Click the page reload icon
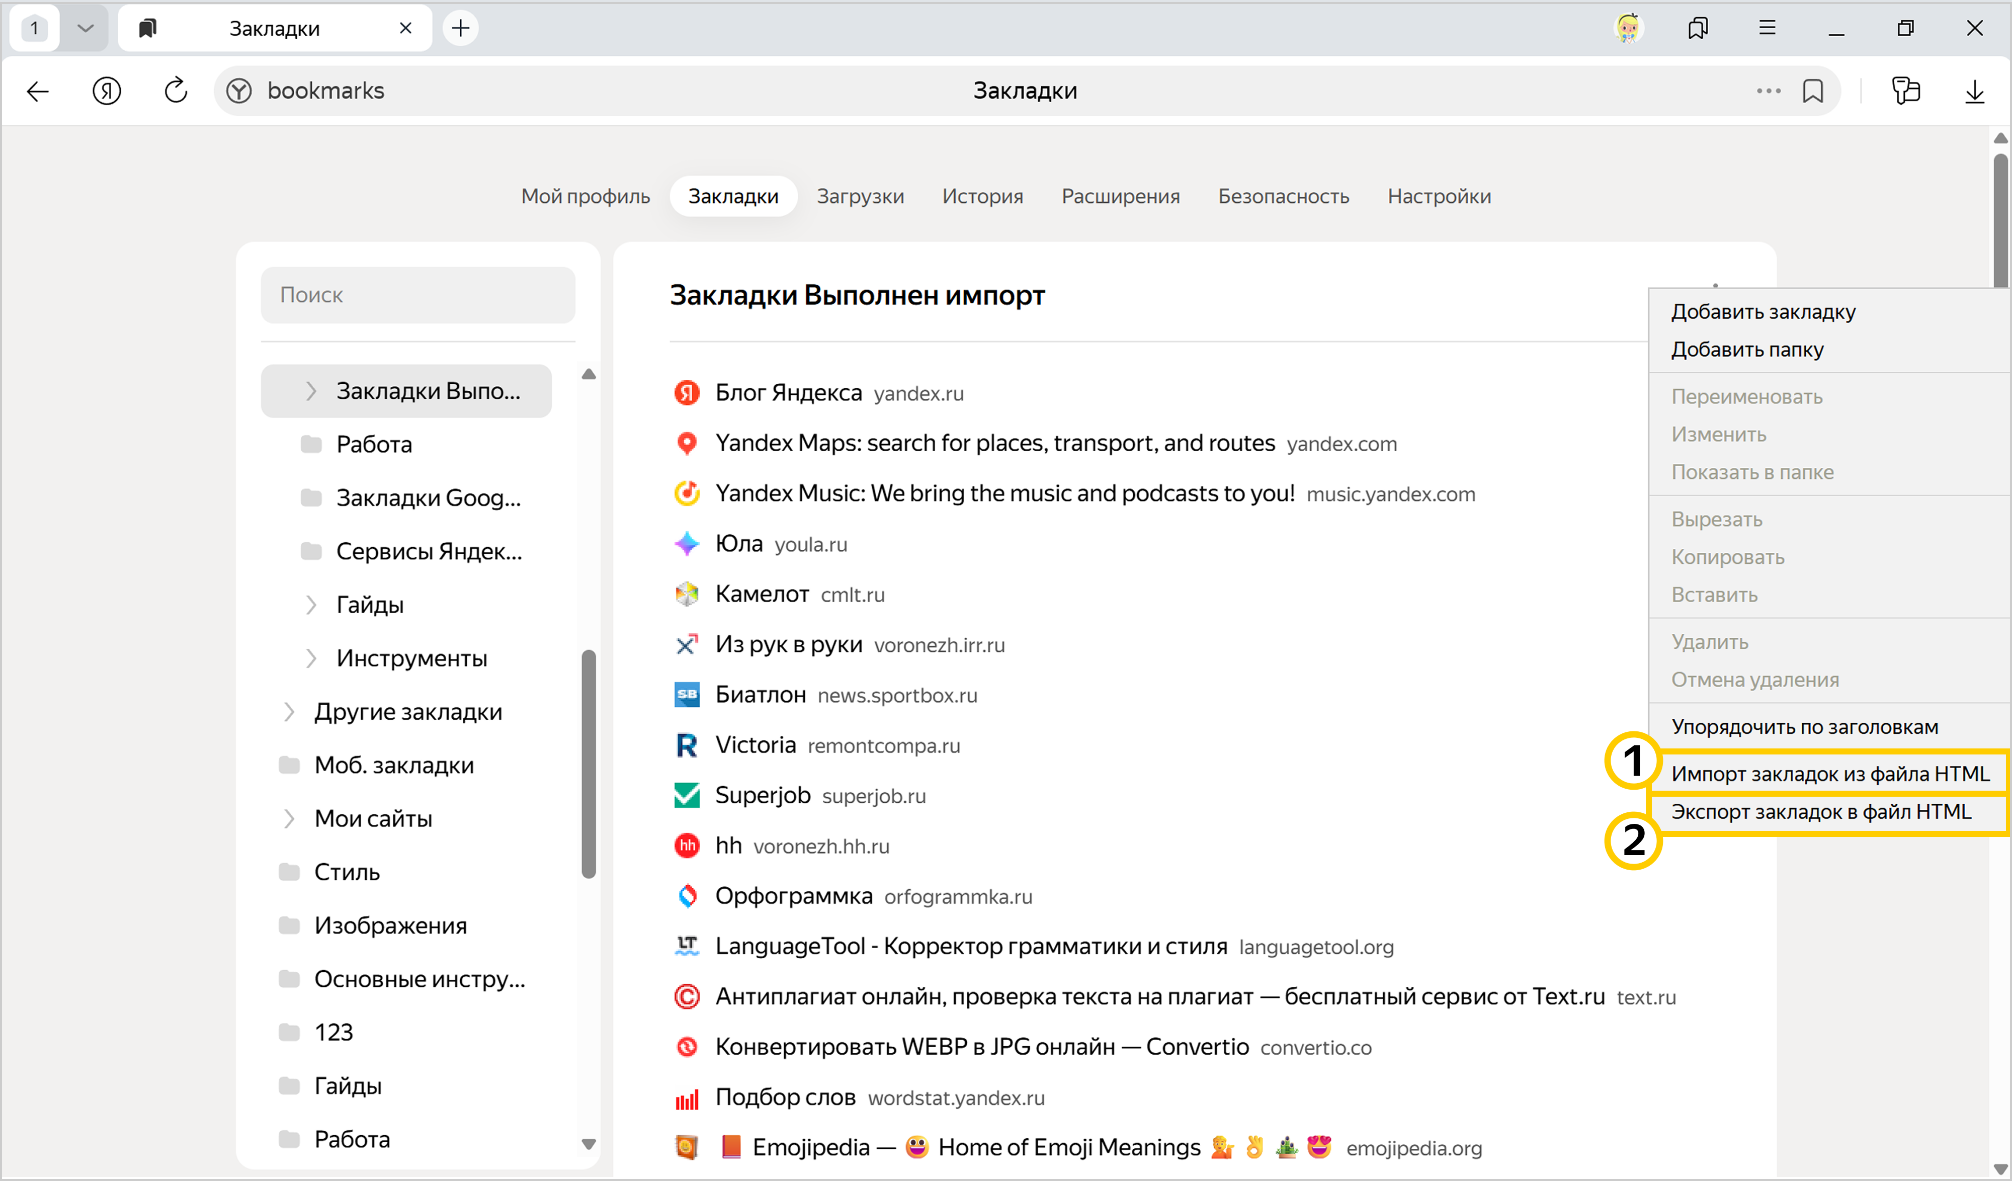Viewport: 2012px width, 1181px height. coord(176,90)
